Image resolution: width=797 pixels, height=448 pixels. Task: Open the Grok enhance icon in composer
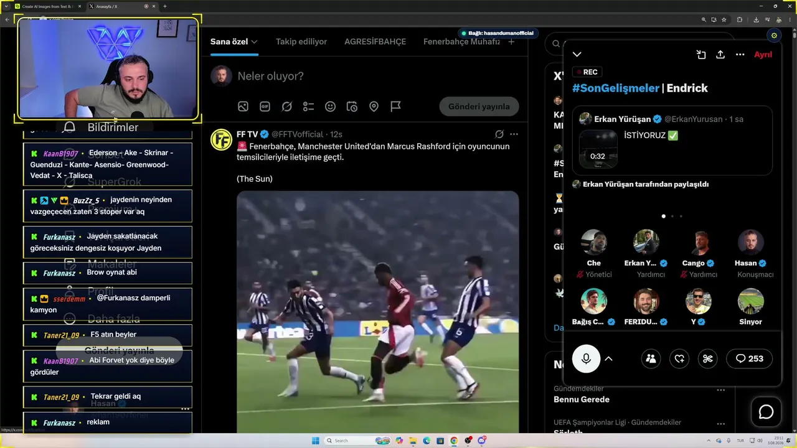[x=286, y=106]
